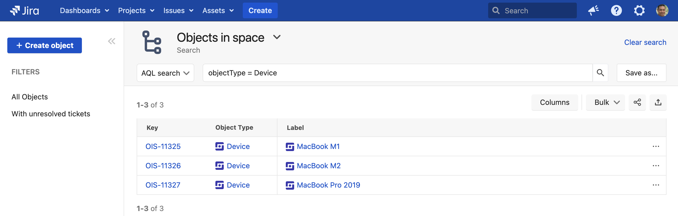Open the notifications megaphone icon

click(593, 10)
